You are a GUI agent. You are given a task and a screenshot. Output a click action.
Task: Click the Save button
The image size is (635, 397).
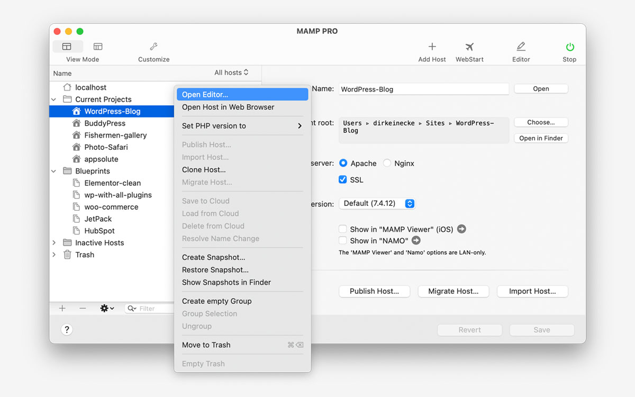click(542, 330)
